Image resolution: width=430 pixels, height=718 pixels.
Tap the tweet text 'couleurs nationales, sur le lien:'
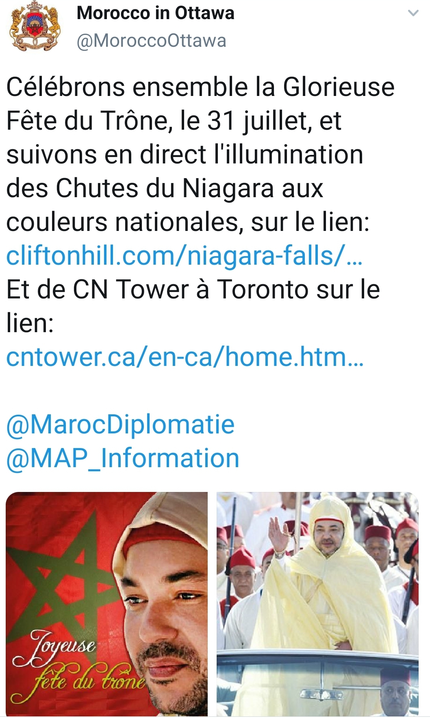pyautogui.click(x=188, y=222)
